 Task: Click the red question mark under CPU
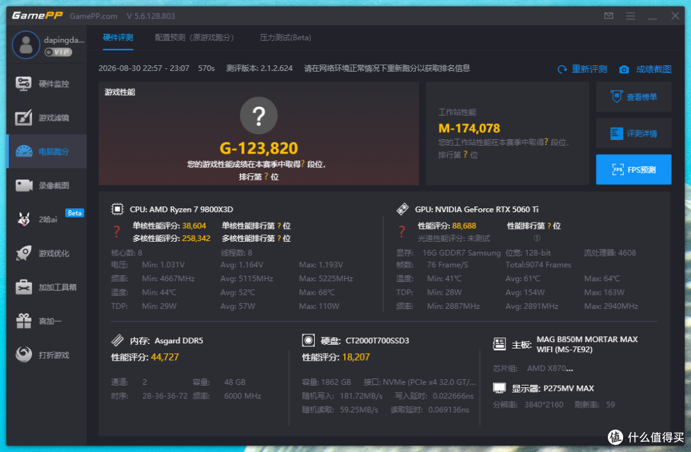pyautogui.click(x=117, y=231)
